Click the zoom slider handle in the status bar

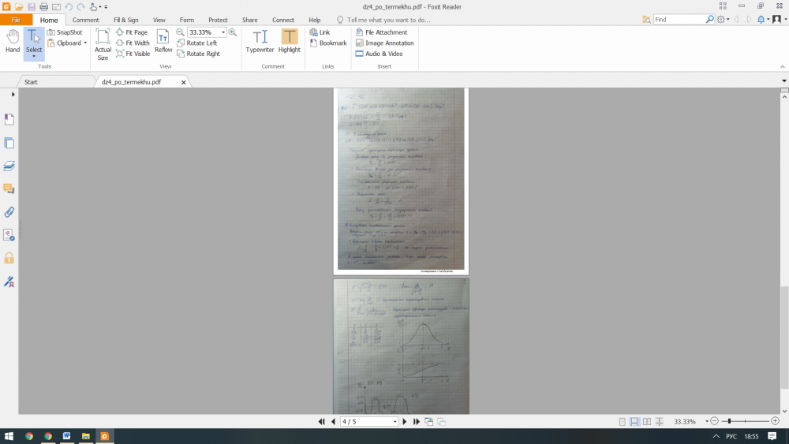click(729, 421)
